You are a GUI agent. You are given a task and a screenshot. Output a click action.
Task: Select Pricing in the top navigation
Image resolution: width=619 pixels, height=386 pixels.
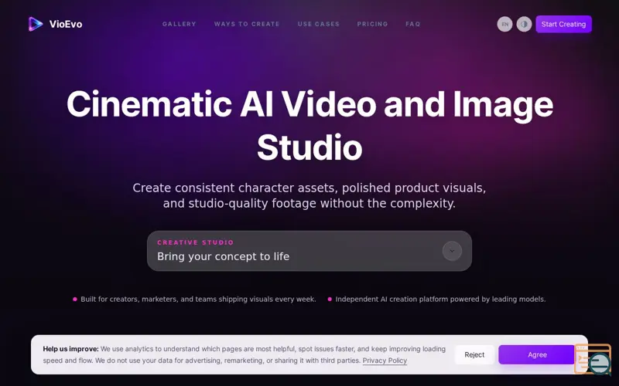coord(372,24)
